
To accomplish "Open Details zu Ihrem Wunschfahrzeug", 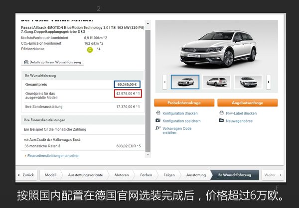I will (x=52, y=62).
